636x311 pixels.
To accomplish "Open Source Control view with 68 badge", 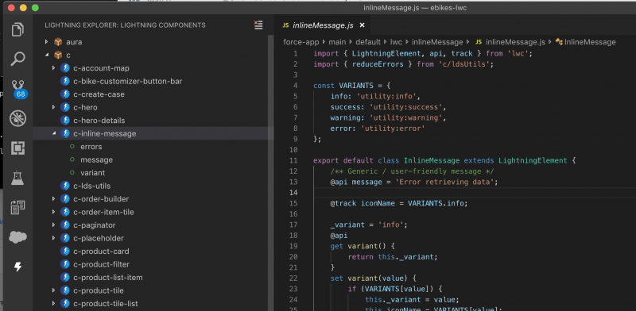I will [18, 90].
